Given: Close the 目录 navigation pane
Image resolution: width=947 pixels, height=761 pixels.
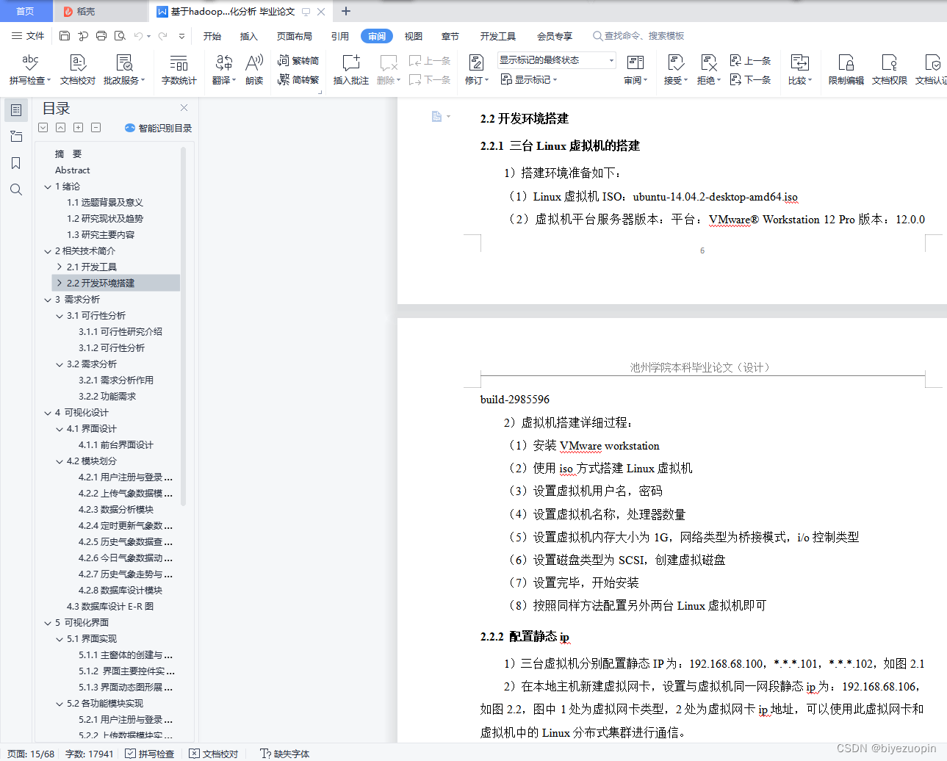Looking at the screenshot, I should (x=184, y=108).
